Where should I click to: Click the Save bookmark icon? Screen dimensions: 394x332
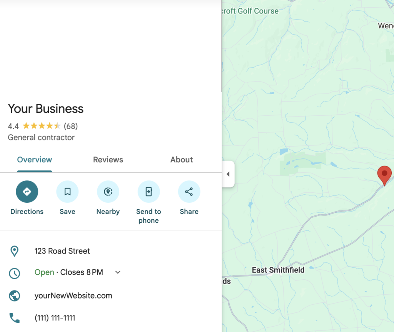pyautogui.click(x=67, y=192)
